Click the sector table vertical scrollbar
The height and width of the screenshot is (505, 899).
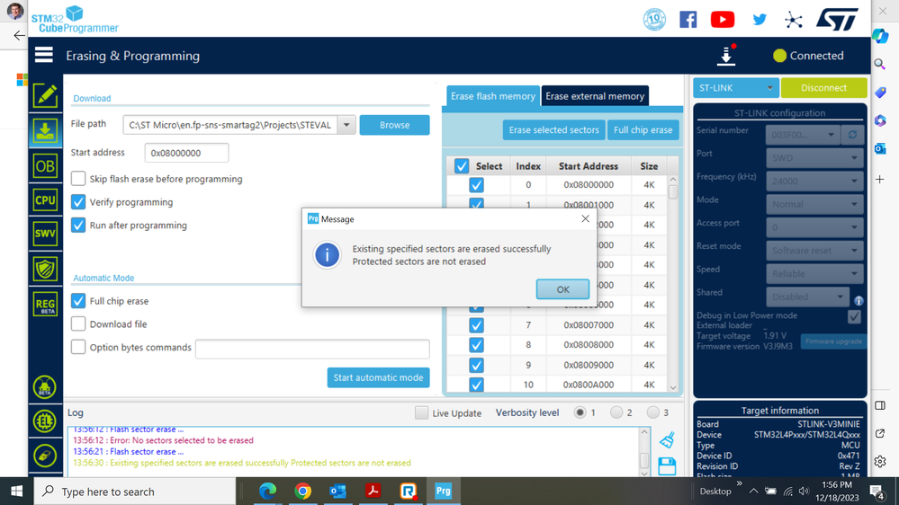click(x=673, y=284)
